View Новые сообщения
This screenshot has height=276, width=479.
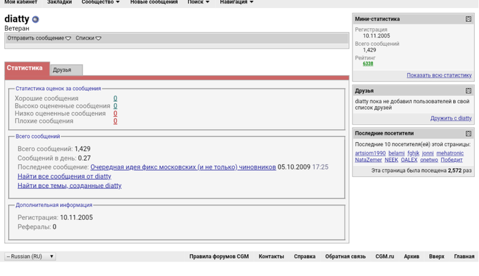pyautogui.click(x=154, y=2)
